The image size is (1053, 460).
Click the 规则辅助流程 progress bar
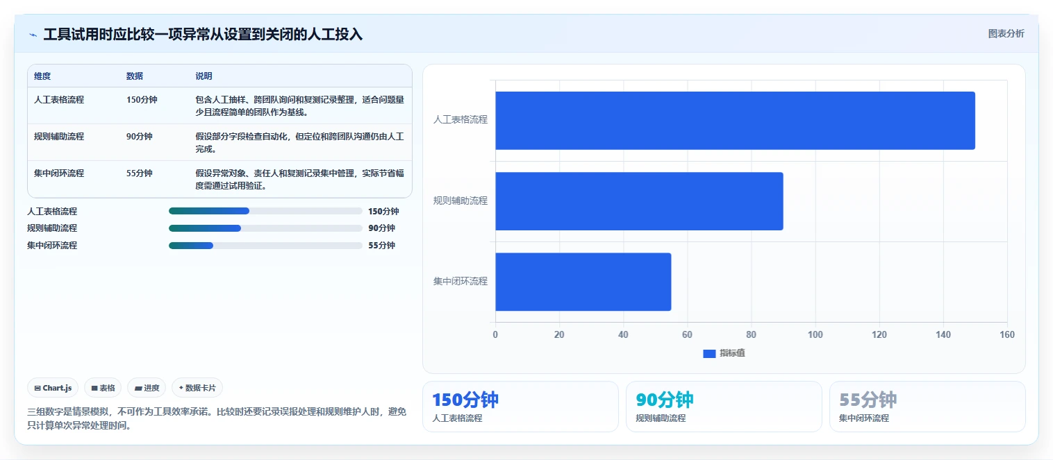pyautogui.click(x=265, y=228)
